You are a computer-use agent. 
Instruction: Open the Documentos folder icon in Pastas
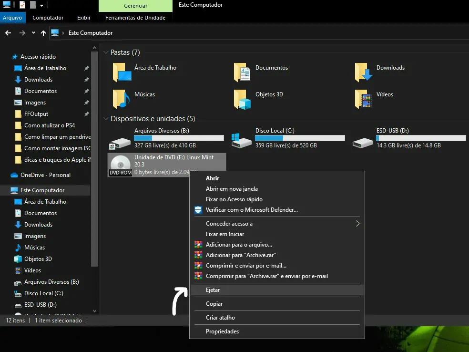tap(242, 72)
